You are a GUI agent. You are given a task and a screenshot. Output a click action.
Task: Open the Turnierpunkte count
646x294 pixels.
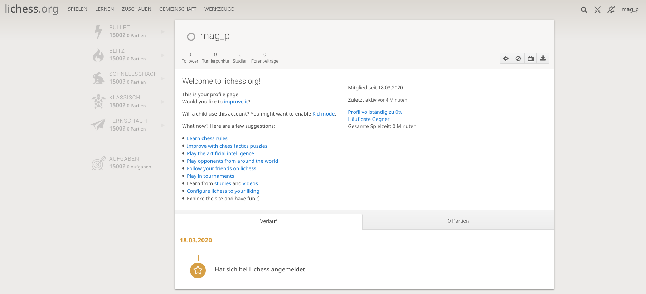coord(215,58)
